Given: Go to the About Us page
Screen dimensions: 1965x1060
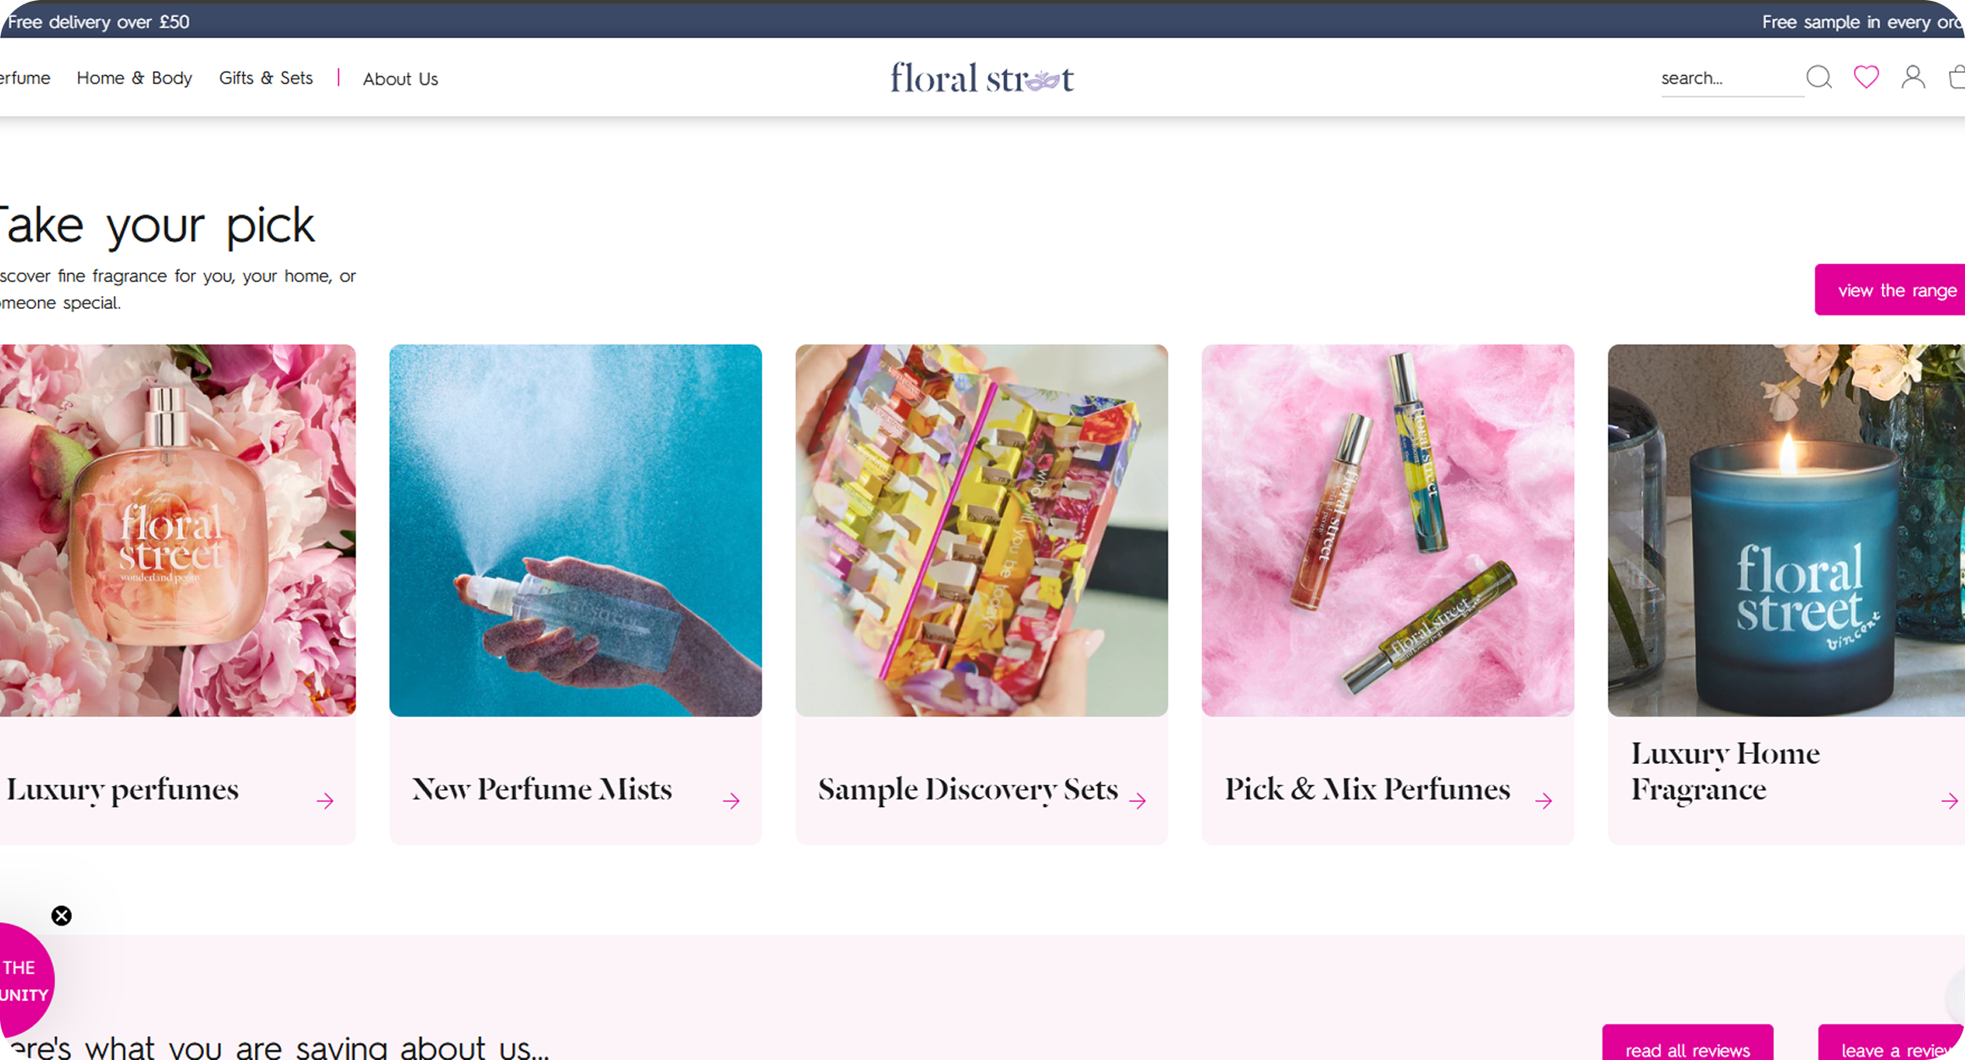Looking at the screenshot, I should 400,79.
